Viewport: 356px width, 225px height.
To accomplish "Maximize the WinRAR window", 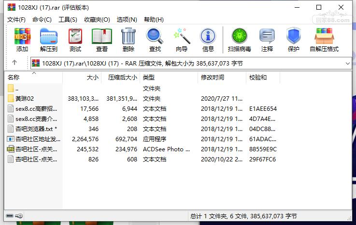I will click(x=319, y=7).
